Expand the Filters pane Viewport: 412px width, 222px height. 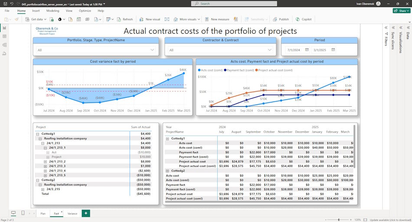(386, 28)
